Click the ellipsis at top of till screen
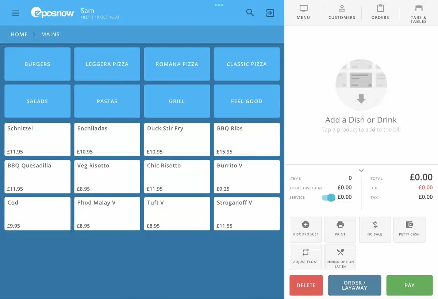438x299 pixels. [x=219, y=5]
